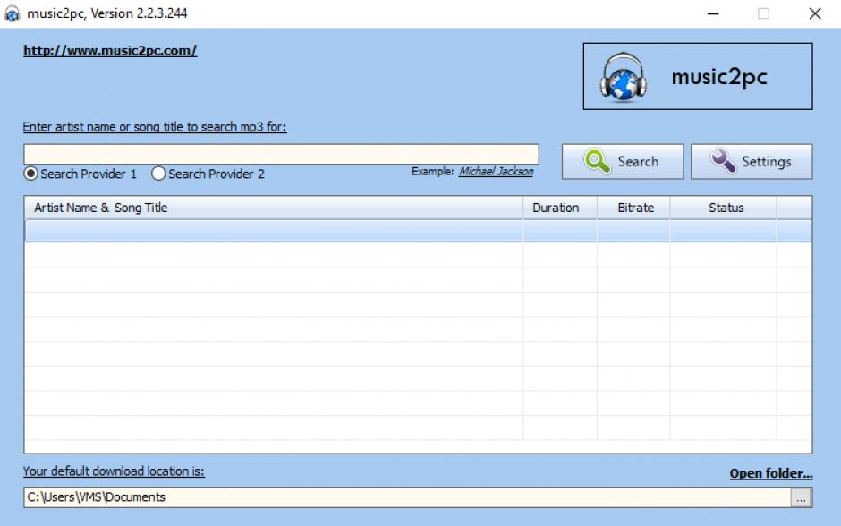The width and height of the screenshot is (841, 526).
Task: Minimize the music2pc window
Action: pos(713,14)
